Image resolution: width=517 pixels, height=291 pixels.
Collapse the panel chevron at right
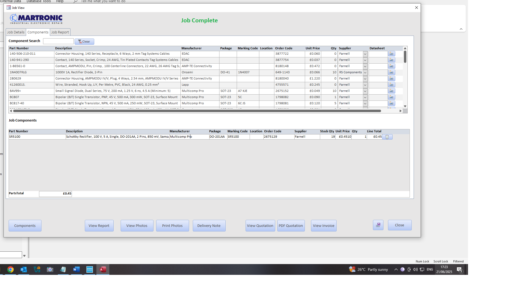(461, 29)
